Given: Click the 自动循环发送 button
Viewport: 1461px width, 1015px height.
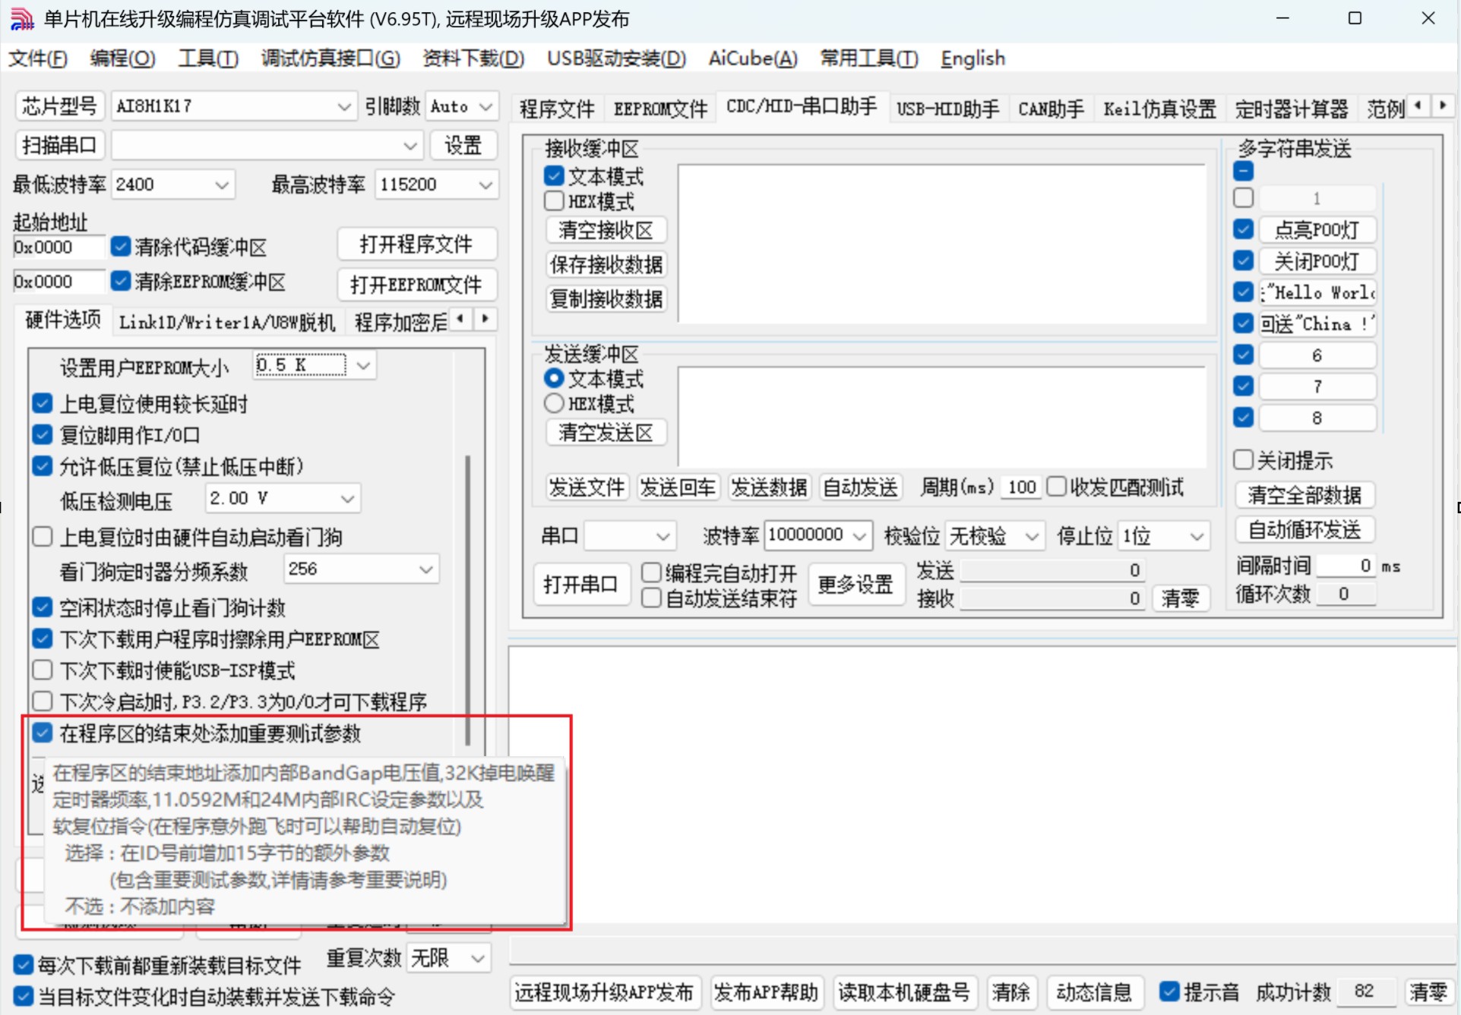Looking at the screenshot, I should click(x=1304, y=530).
